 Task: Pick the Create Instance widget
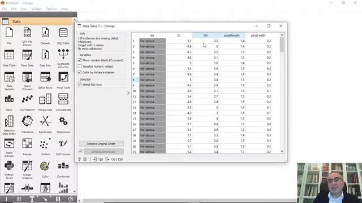(x=27, y=166)
